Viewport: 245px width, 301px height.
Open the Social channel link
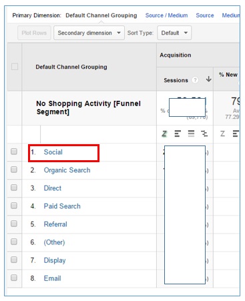click(53, 152)
